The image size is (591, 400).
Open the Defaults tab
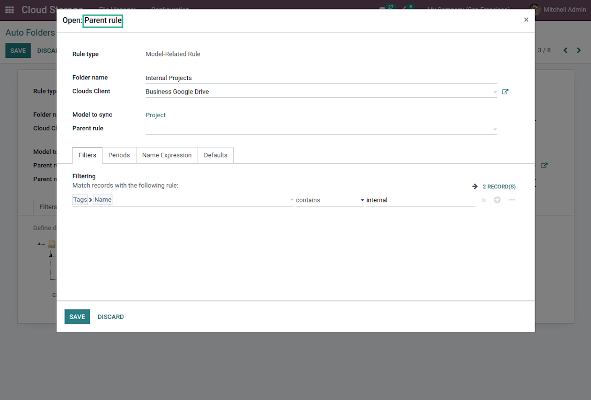pyautogui.click(x=215, y=155)
